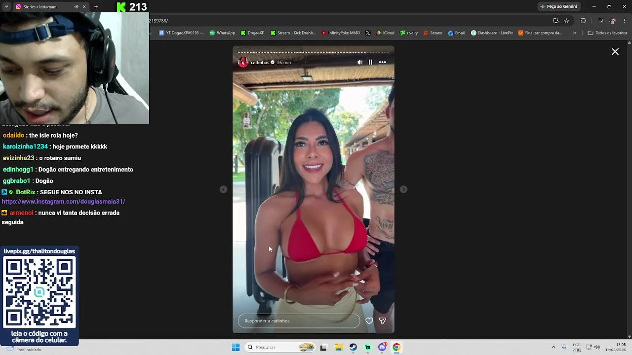This screenshot has width=632, height=355.
Task: Open the Chrome three-dot menu
Action: [x=625, y=21]
